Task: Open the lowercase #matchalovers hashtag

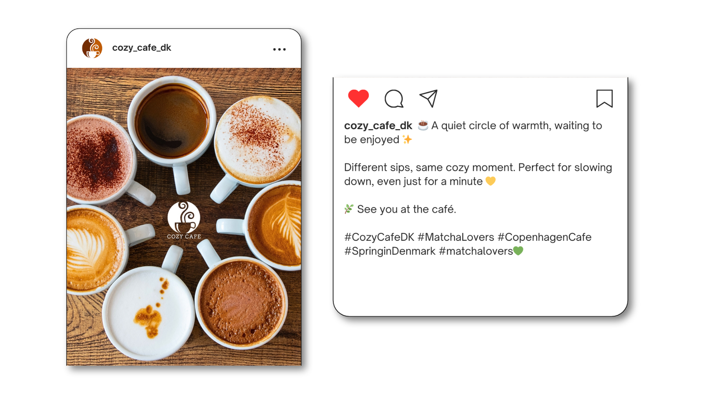Action: (x=476, y=251)
